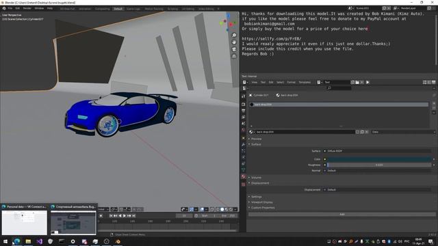
Task: Toggle the camera view icon in viewport
Action: [234, 49]
